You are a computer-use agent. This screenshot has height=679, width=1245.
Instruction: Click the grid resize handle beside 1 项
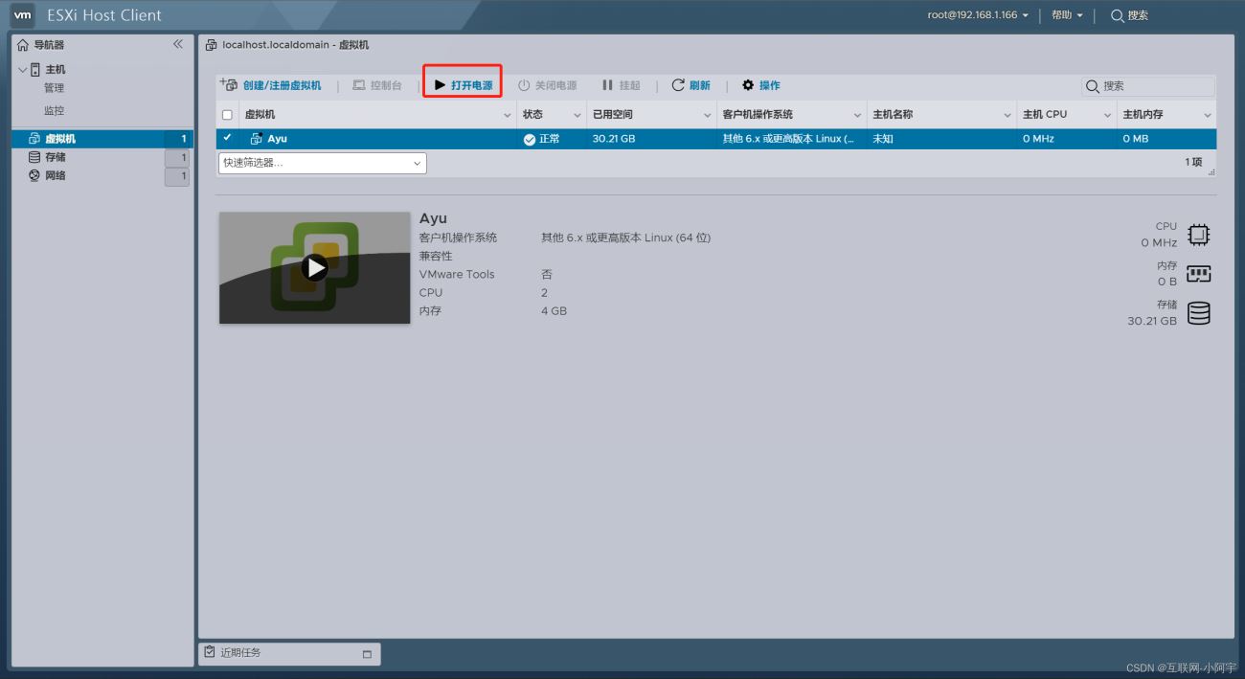(1211, 171)
